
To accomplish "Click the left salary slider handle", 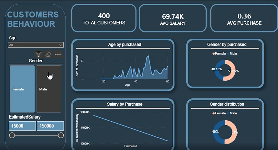I will pyautogui.click(x=12, y=135).
